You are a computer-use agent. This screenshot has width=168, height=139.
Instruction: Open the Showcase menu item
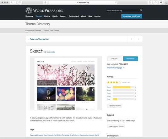pos(29,16)
